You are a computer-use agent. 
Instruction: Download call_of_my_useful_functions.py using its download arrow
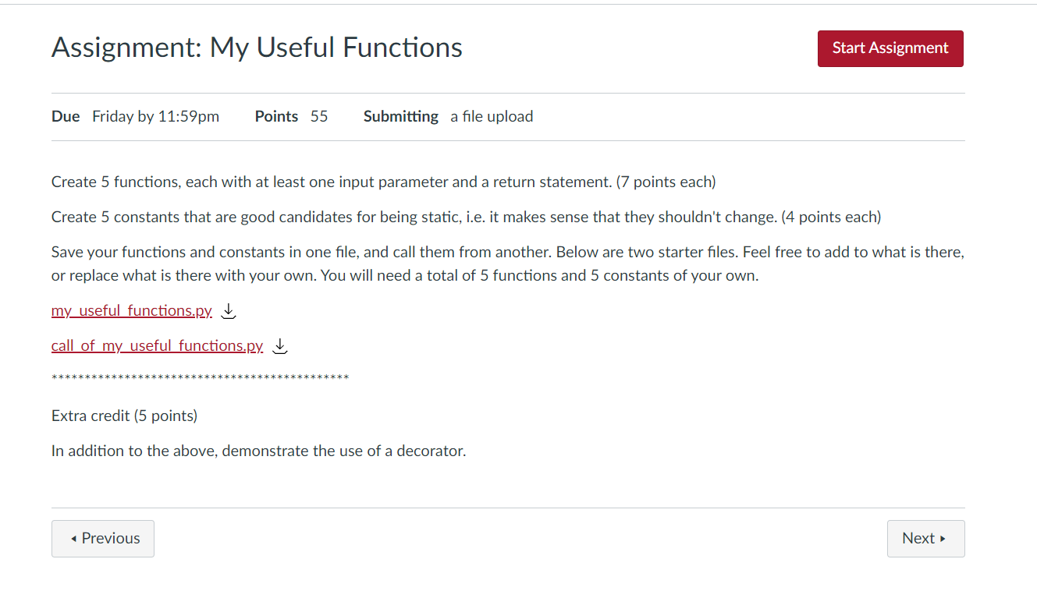point(279,345)
